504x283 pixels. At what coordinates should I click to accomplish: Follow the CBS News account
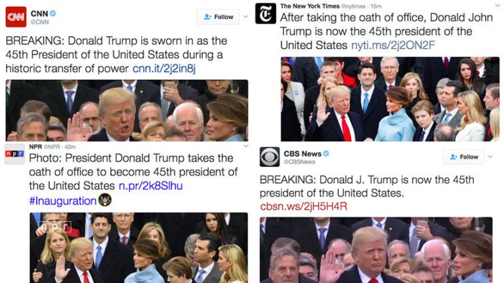463,157
